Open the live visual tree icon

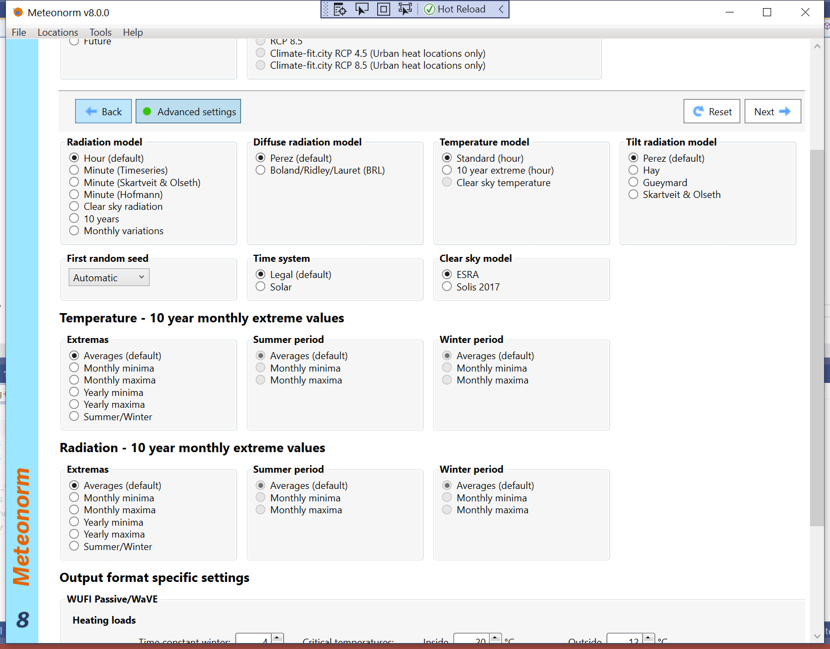coord(340,9)
